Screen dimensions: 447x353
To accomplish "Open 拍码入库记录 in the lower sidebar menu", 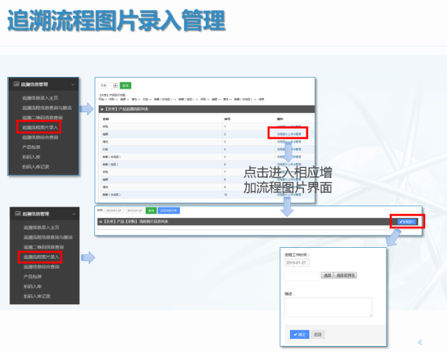I will pos(37,296).
